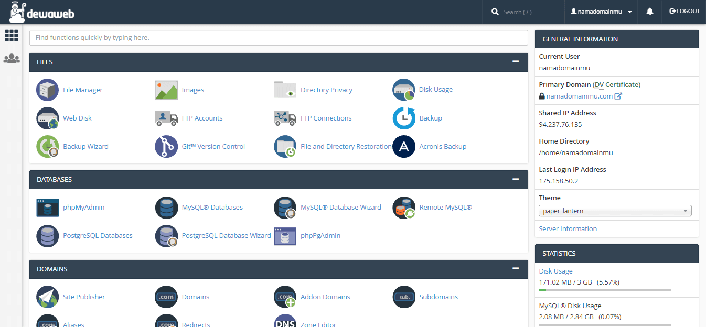Open MySQL Database Wizard icon
Screen dimensions: 706x327
285,207
